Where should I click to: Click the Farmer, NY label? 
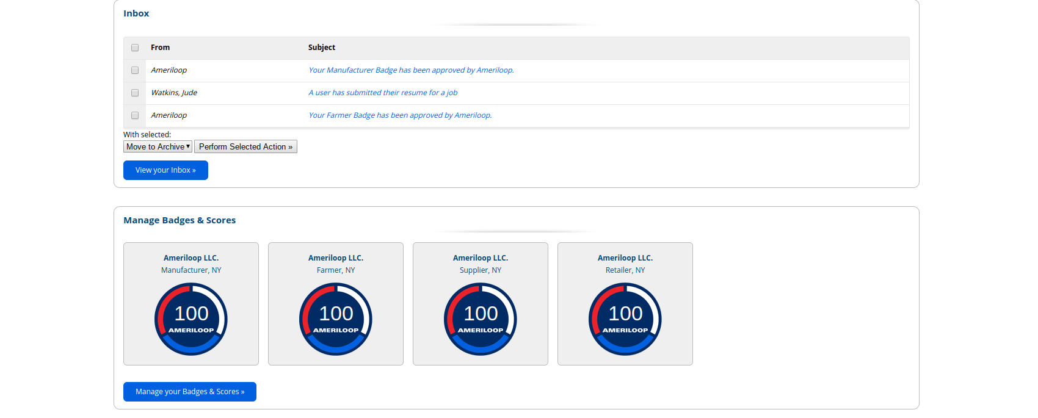click(x=336, y=270)
